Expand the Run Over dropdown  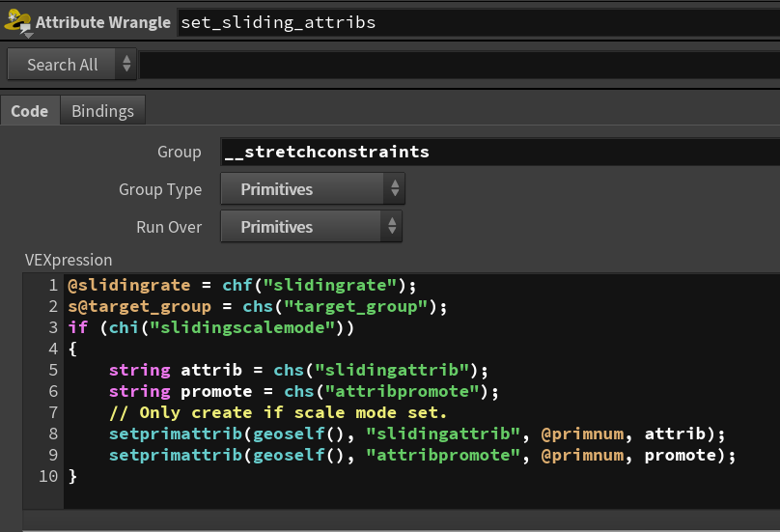point(311,227)
